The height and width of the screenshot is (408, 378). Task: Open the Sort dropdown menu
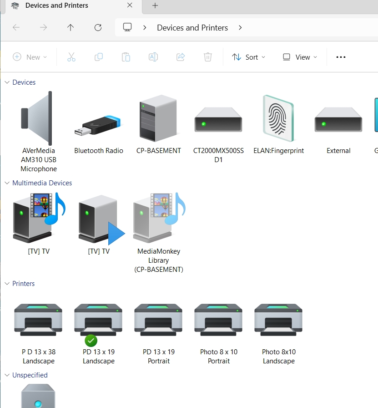pos(248,57)
